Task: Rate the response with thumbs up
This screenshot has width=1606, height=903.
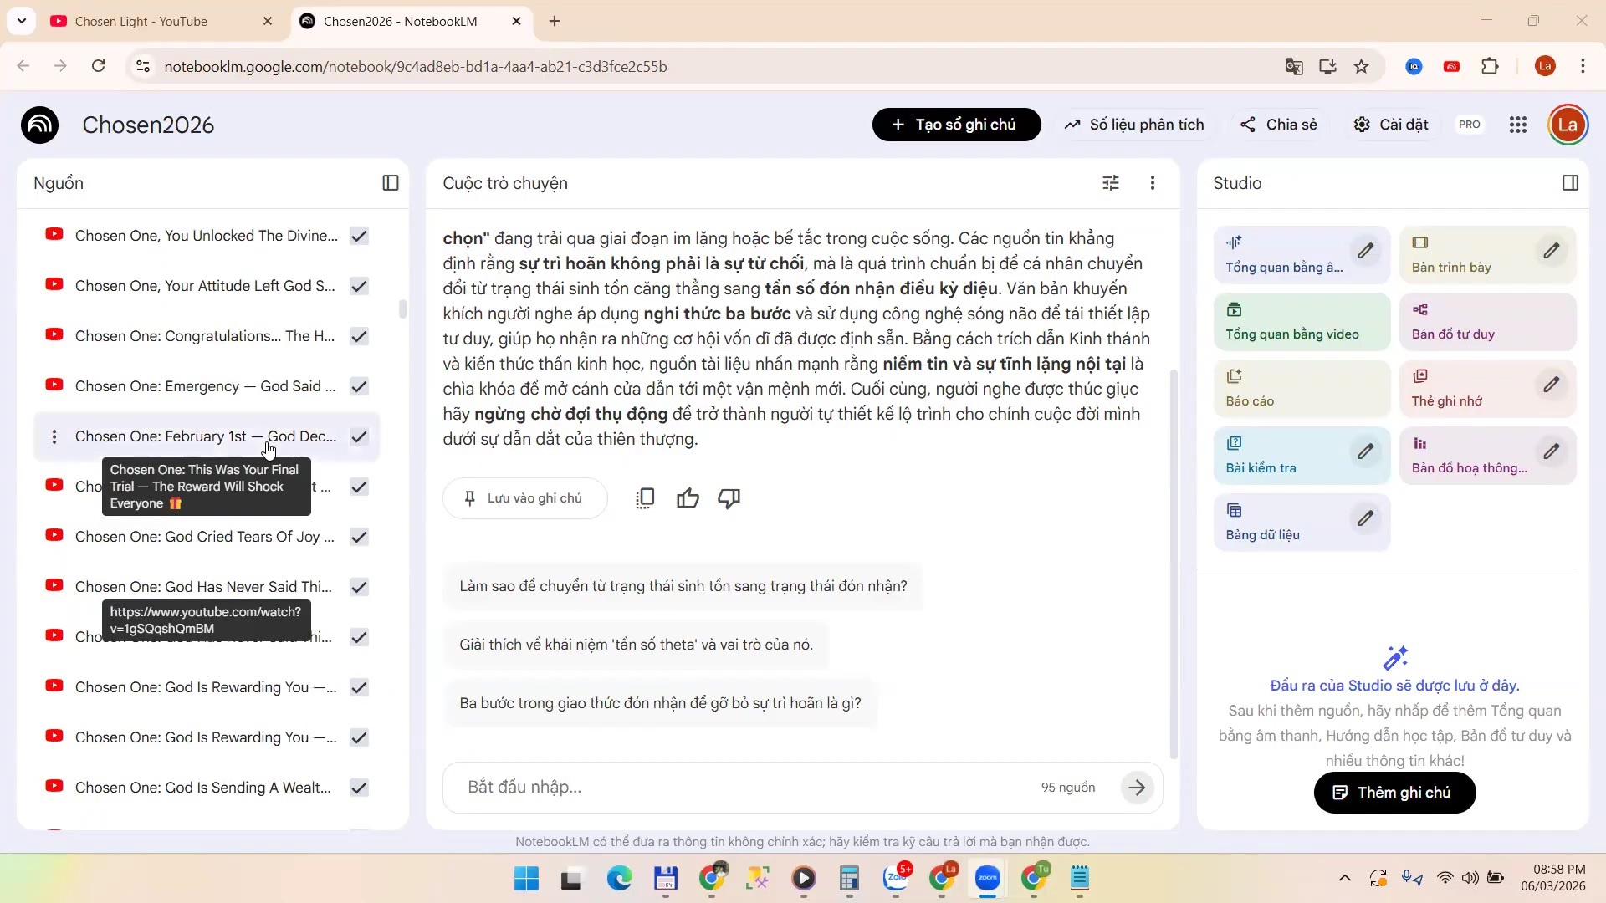Action: 688,498
